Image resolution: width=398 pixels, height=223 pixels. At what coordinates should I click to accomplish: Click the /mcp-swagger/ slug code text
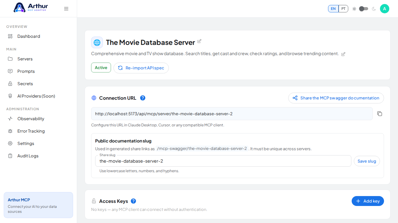coord(202,149)
